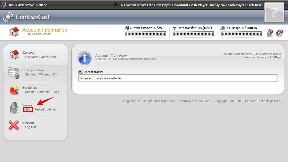Click the Session red X icon
The width and height of the screenshot is (288, 162).
[x=14, y=125]
